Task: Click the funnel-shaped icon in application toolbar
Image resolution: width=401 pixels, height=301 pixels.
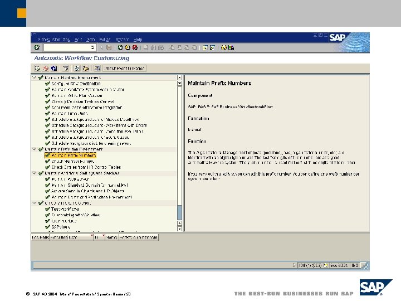Action: (66, 68)
